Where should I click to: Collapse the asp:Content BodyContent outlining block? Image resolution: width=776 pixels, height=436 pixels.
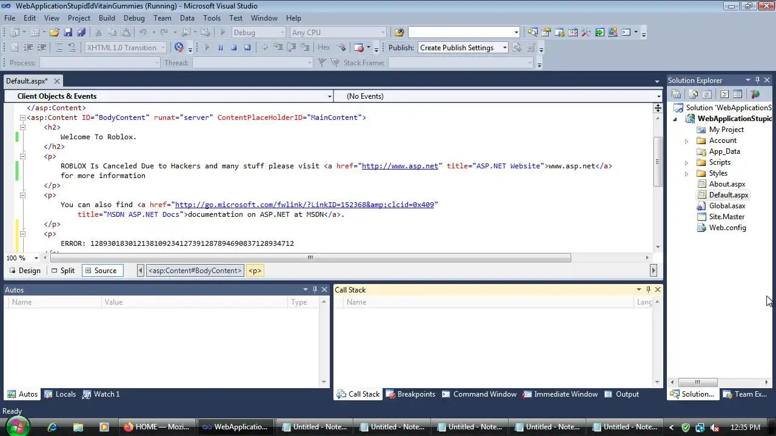point(22,117)
